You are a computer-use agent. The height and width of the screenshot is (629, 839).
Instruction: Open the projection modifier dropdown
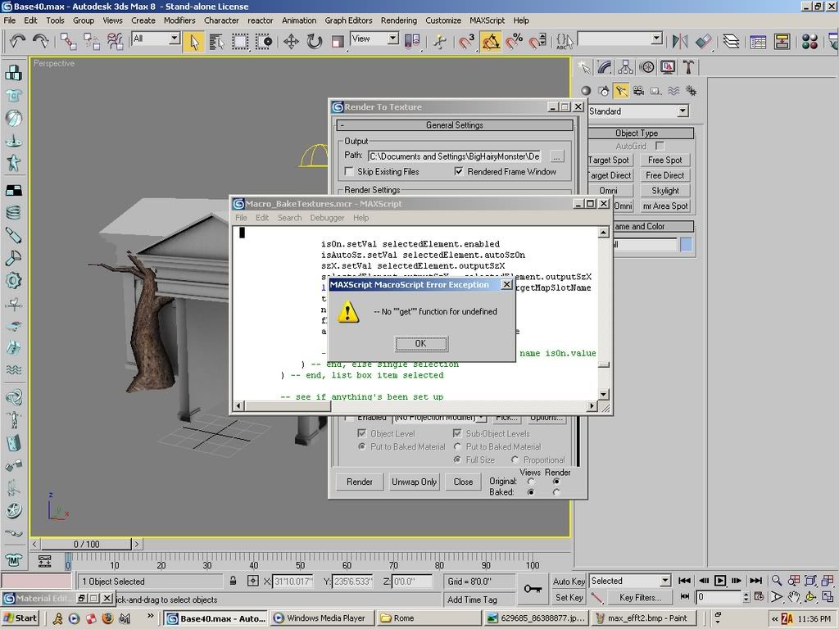click(482, 417)
